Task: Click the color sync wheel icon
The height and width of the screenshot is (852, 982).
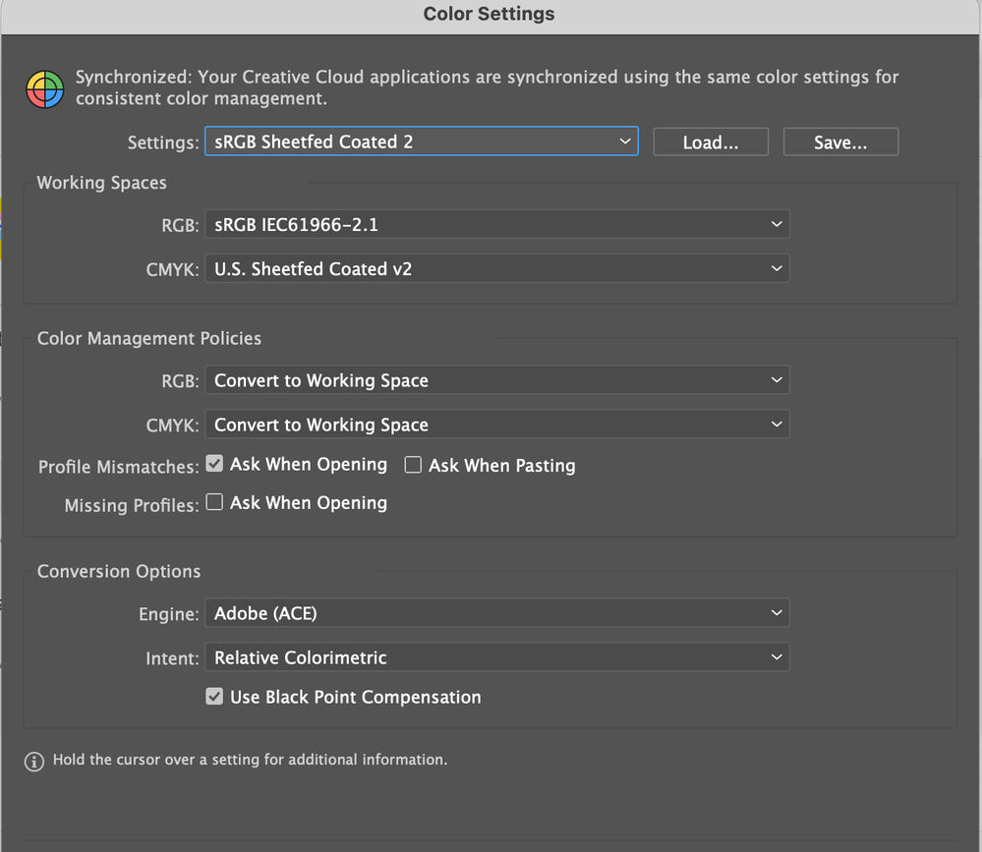Action: tap(44, 88)
